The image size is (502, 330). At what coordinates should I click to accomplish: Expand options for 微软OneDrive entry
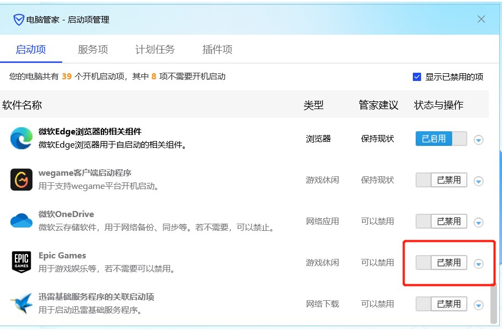point(478,221)
